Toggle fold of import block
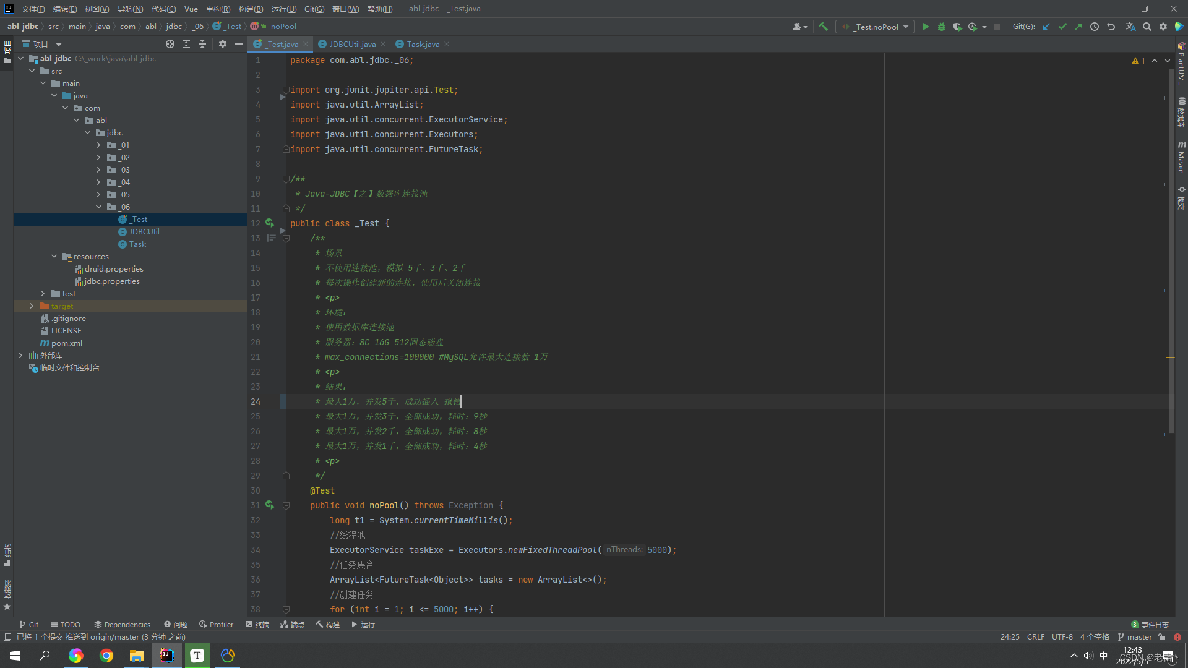1188x668 pixels. 286,90
